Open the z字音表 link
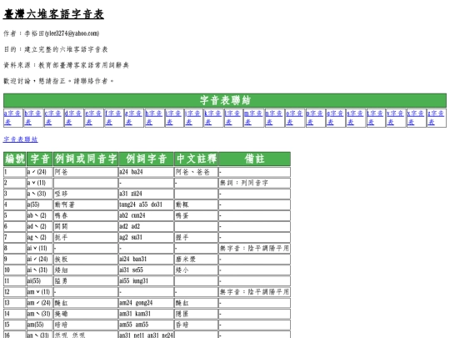The width and height of the screenshot is (450, 338). 436,118
